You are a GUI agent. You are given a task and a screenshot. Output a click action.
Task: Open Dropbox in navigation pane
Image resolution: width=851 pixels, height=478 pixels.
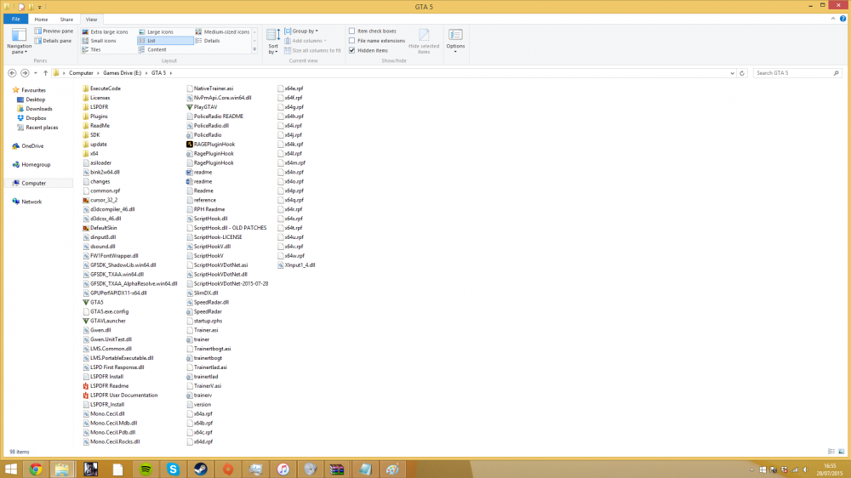coord(36,117)
